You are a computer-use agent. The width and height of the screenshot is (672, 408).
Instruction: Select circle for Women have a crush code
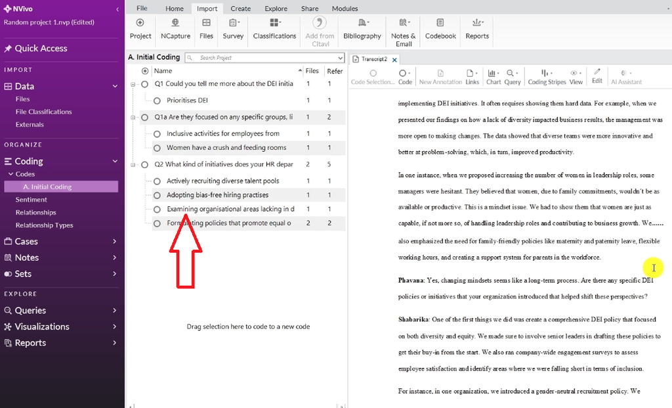click(x=157, y=148)
